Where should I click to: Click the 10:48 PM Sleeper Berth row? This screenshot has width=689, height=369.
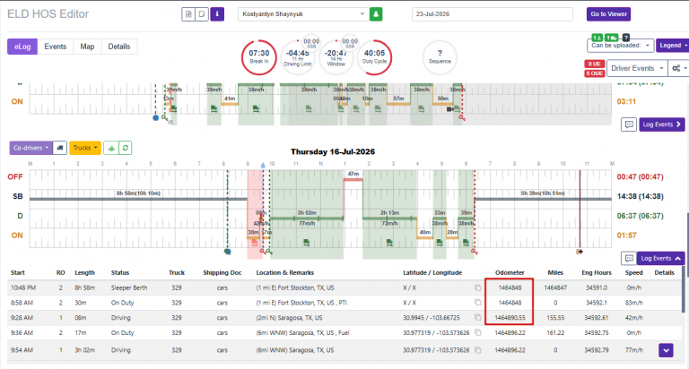coord(344,287)
